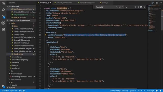Open dev.env.js file

coord(16,63)
